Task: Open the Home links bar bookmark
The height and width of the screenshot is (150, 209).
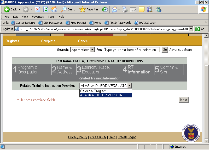Action: 95,23
